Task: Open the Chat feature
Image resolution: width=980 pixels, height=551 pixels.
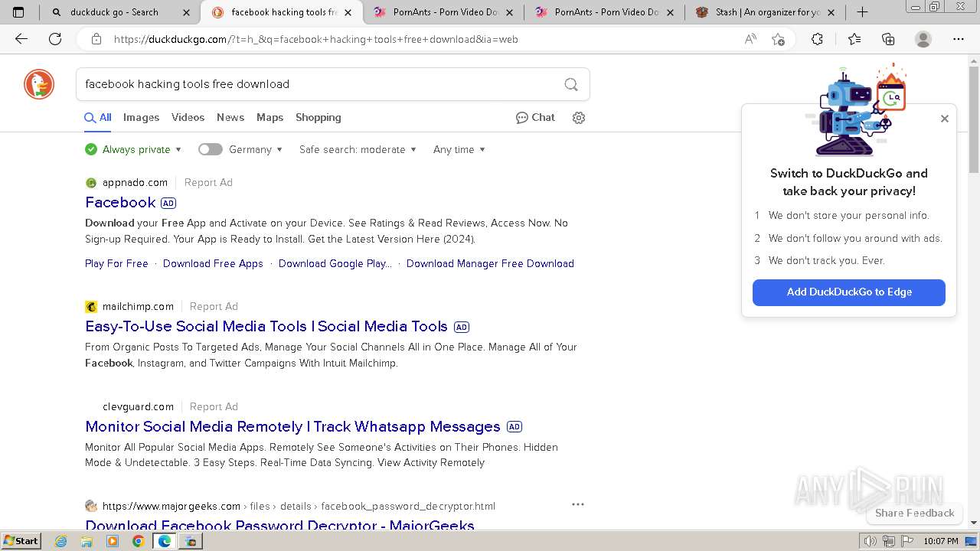Action: click(x=535, y=118)
